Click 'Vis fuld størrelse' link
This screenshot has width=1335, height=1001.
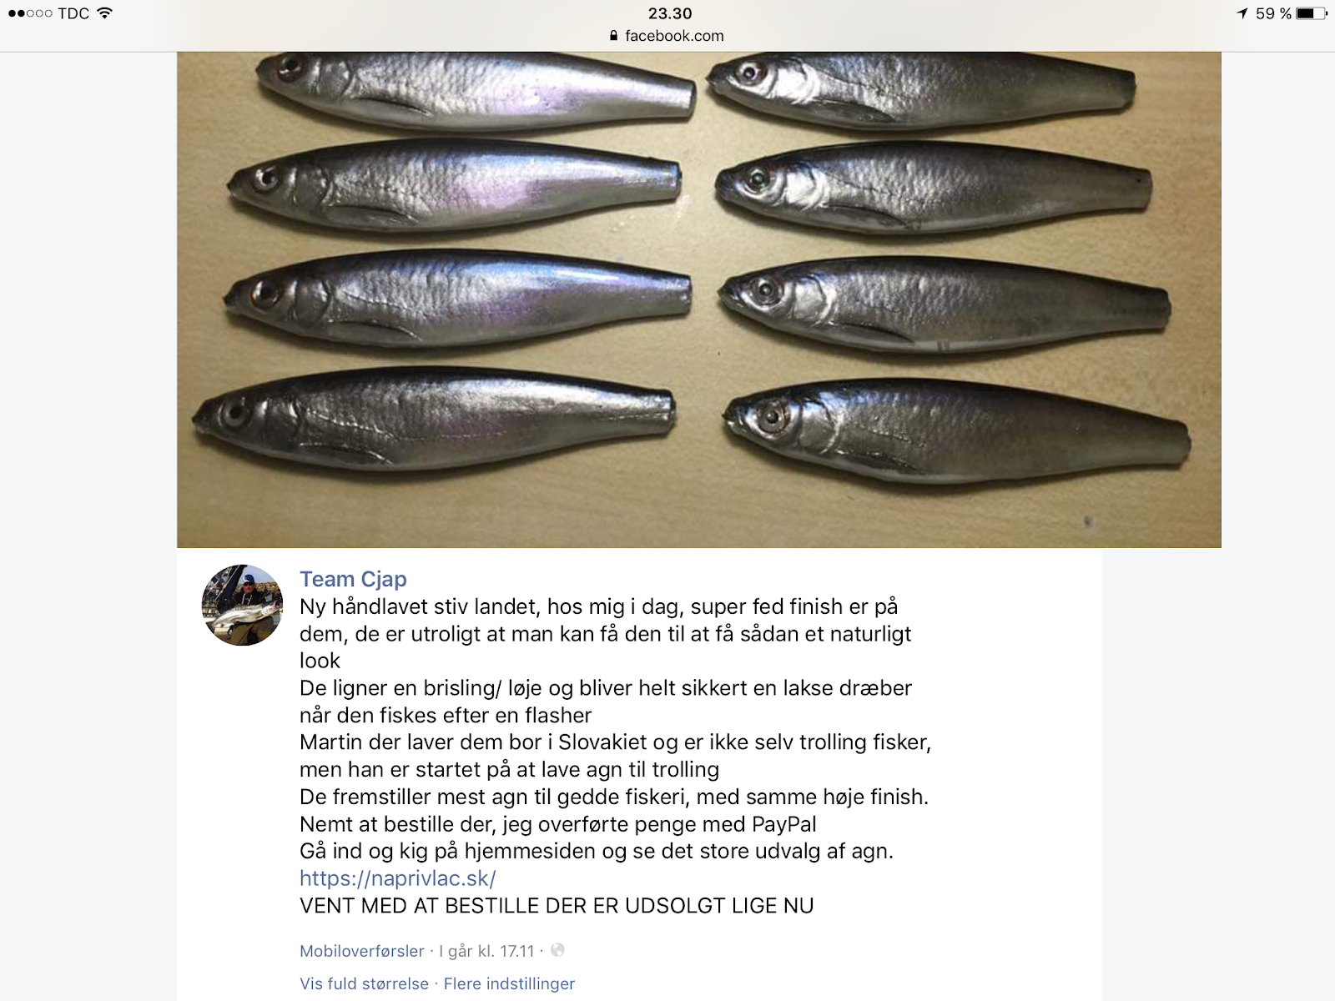[364, 983]
